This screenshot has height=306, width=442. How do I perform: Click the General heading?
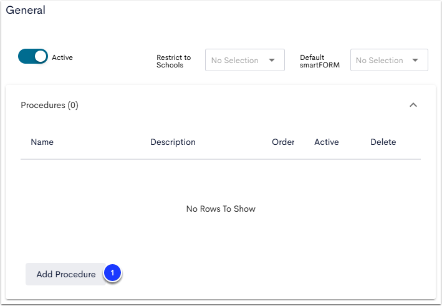click(26, 10)
